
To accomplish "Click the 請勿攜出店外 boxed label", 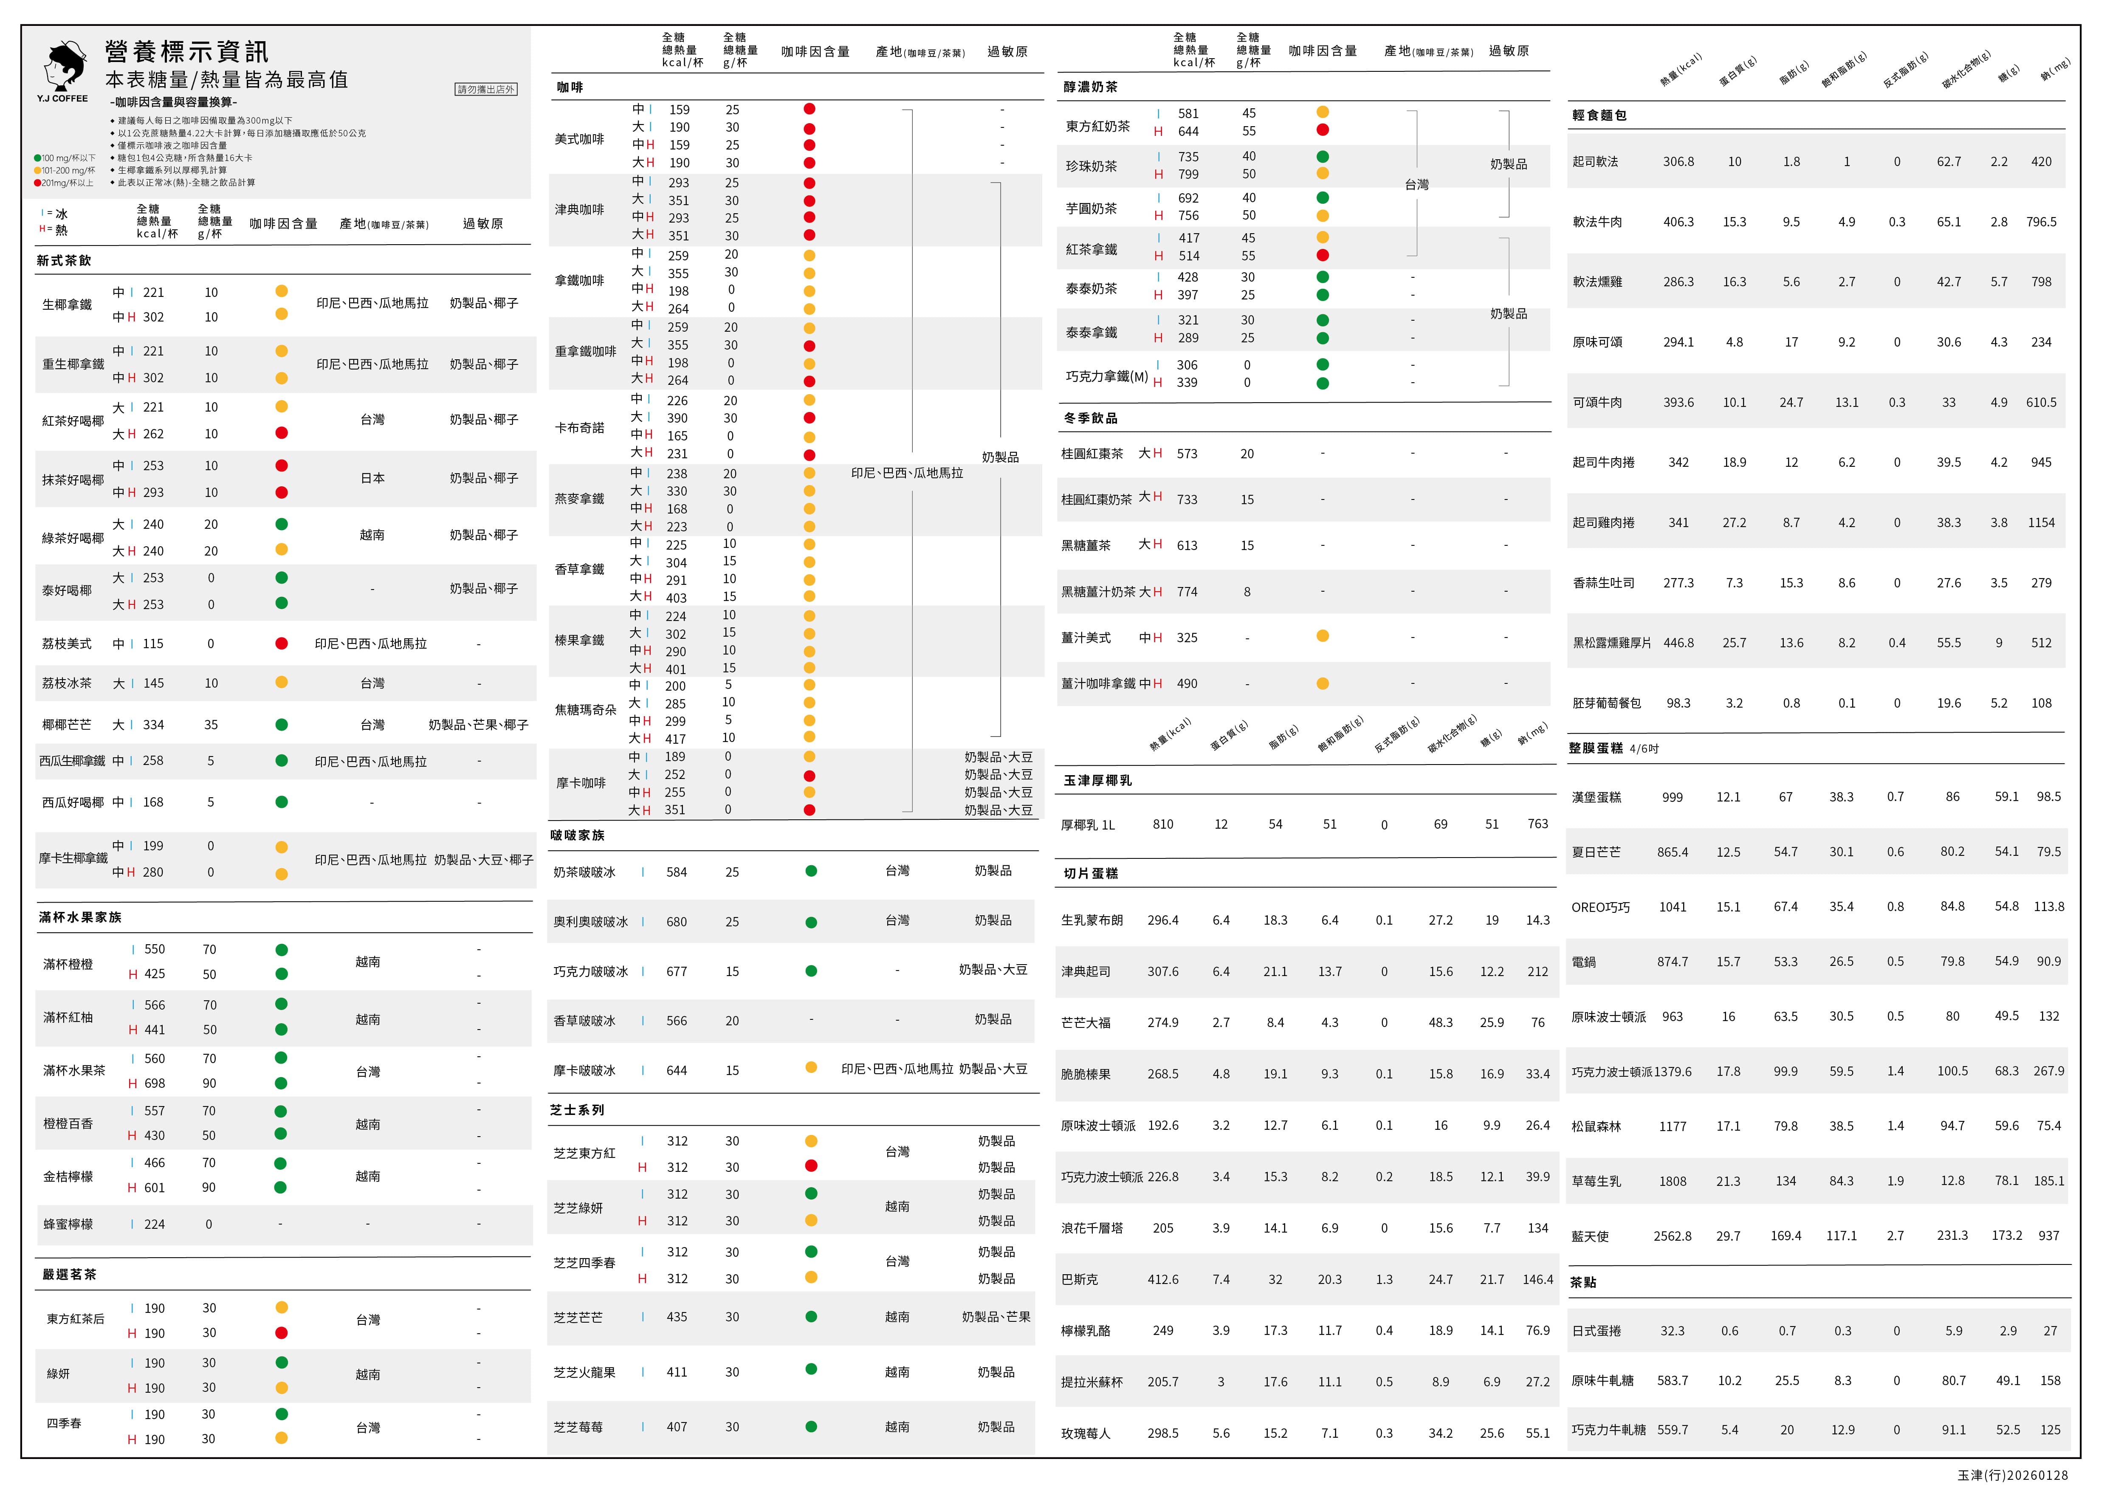I will (x=486, y=89).
